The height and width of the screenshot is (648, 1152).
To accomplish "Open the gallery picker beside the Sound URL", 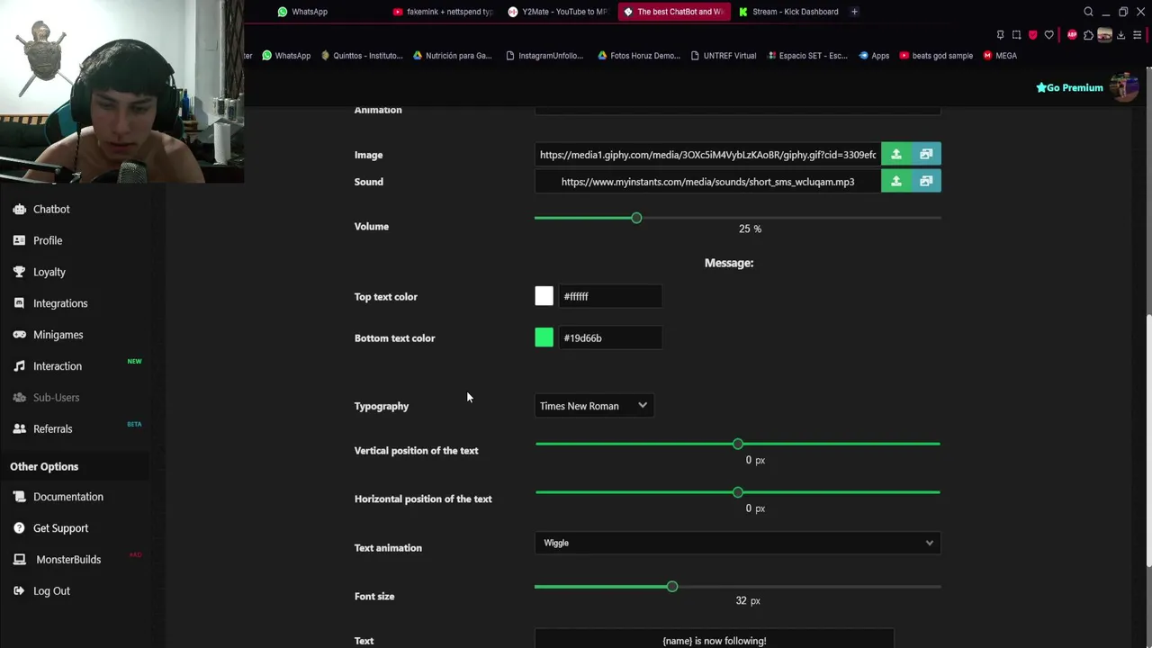I will click(926, 182).
